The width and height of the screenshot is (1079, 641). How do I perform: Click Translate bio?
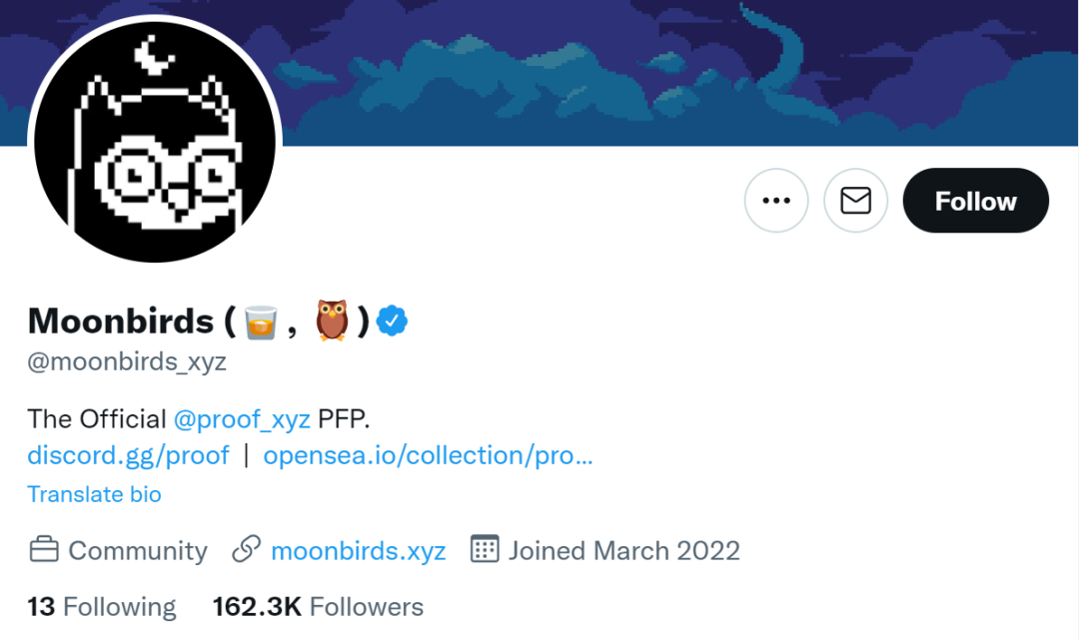tap(94, 494)
